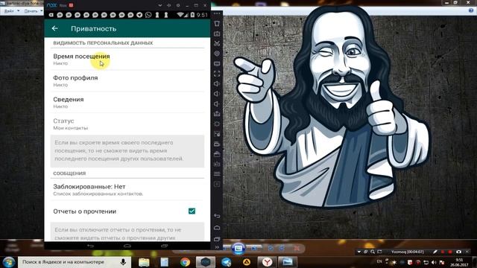Viewport: 477px width, 268px height.
Task: Open Время посещения privacy setting
Action: click(x=127, y=60)
